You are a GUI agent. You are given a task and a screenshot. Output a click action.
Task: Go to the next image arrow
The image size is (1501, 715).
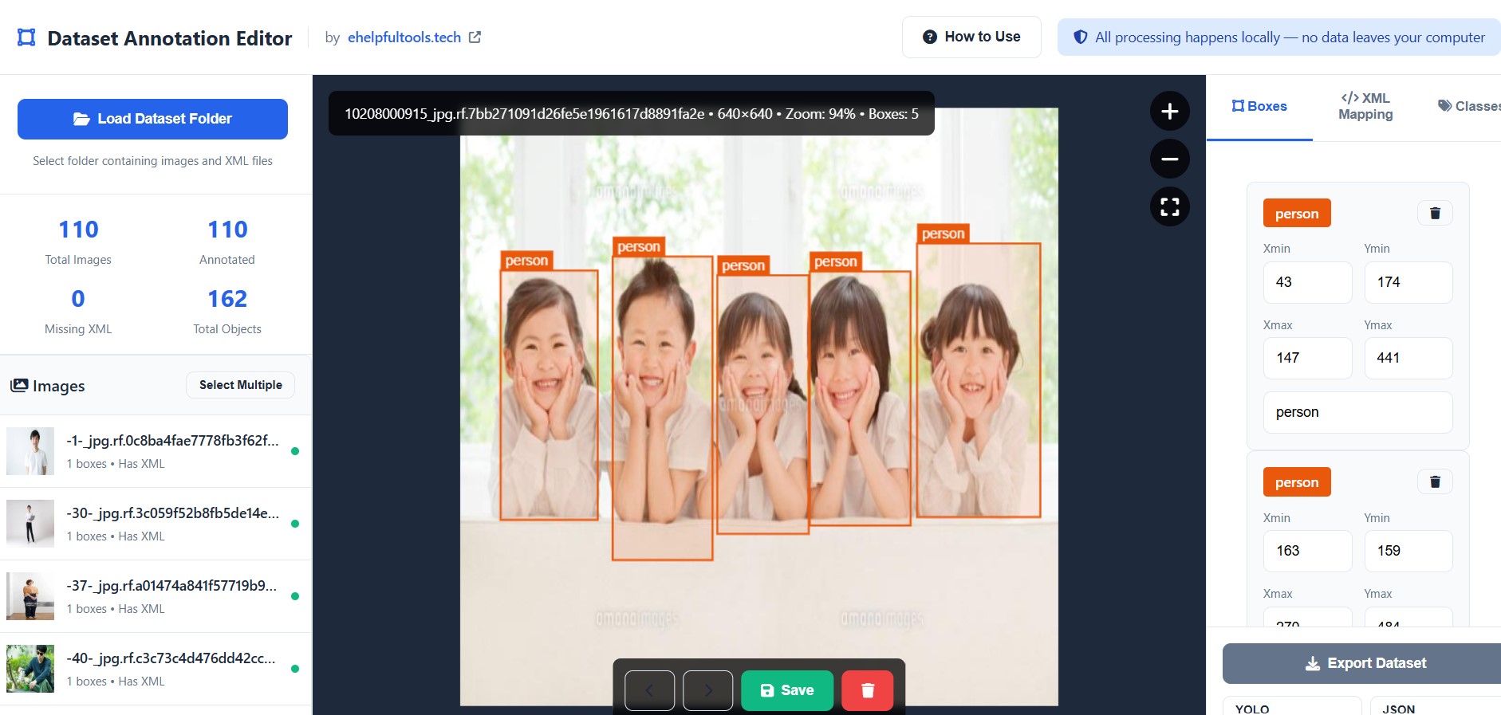(x=707, y=690)
